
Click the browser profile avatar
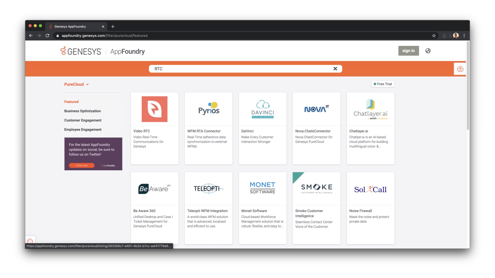(x=456, y=36)
